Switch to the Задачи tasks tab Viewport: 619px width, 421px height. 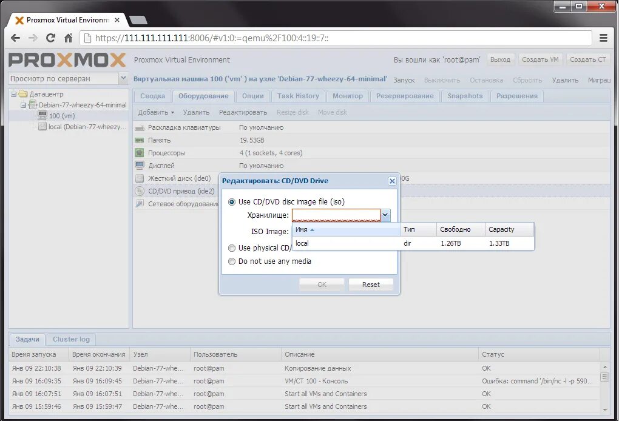(27, 339)
